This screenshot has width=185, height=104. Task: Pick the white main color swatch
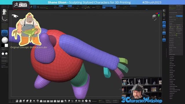coord(6,45)
